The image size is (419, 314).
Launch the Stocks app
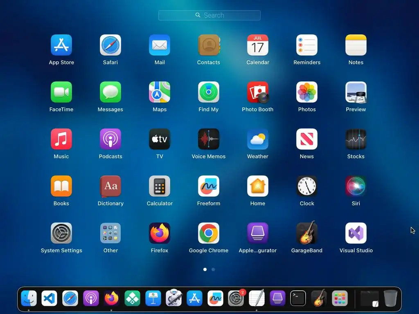[356, 139]
